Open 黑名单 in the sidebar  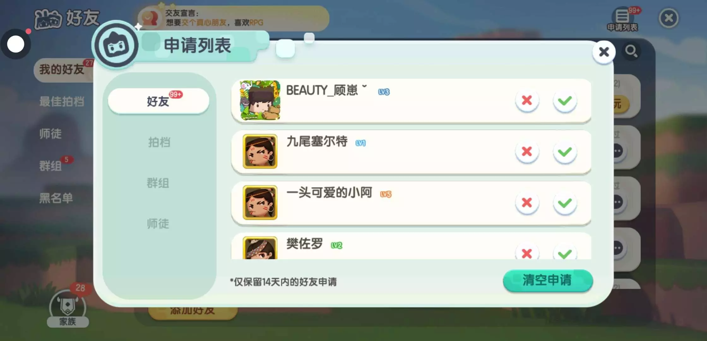(x=56, y=198)
